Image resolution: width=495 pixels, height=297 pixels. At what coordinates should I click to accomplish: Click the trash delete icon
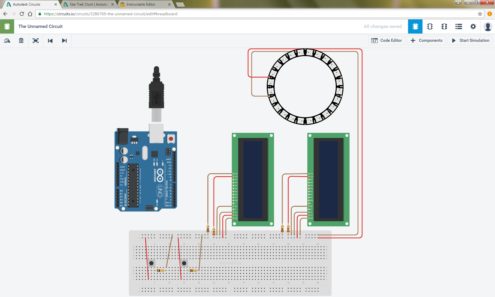[21, 41]
